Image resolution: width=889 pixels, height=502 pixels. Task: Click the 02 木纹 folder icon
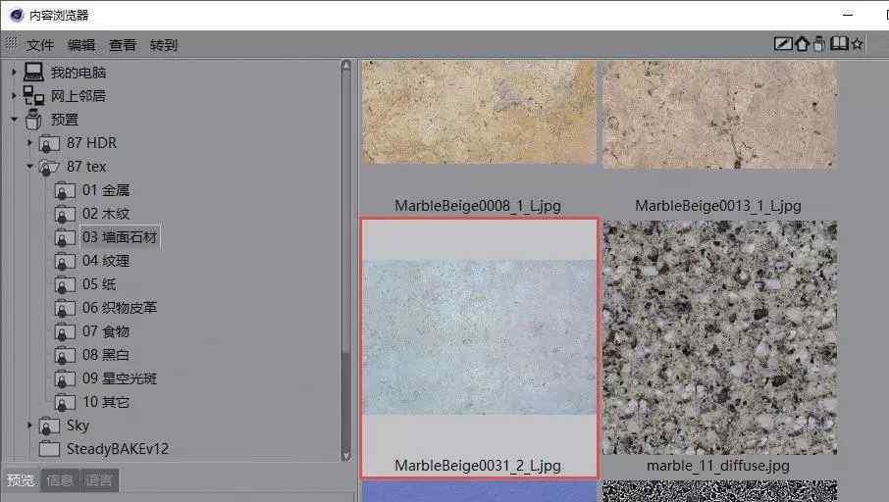pyautogui.click(x=65, y=215)
